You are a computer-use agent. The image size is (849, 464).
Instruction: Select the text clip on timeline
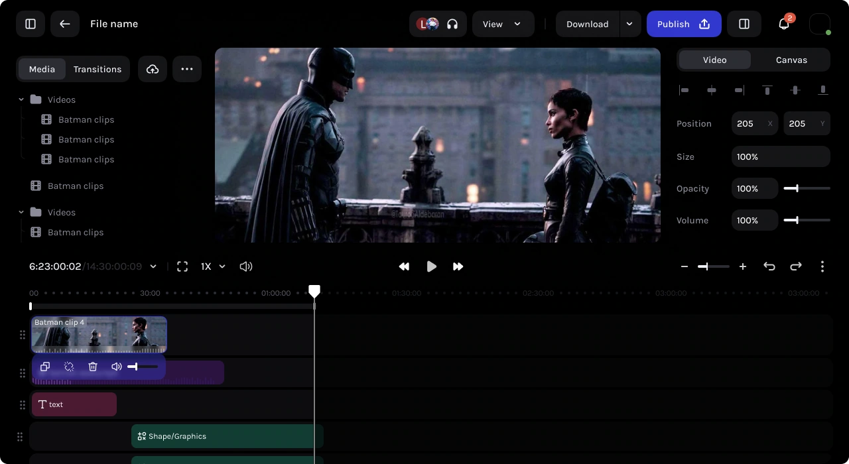[74, 404]
